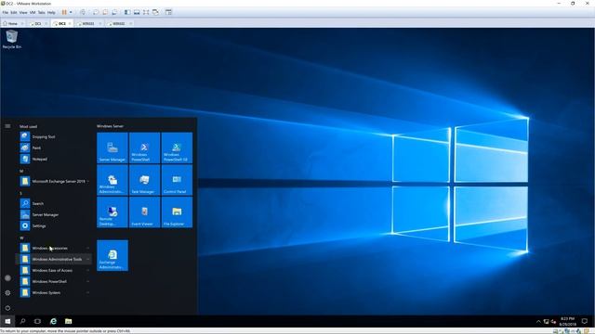Expand the Windows System folder

coord(53,293)
